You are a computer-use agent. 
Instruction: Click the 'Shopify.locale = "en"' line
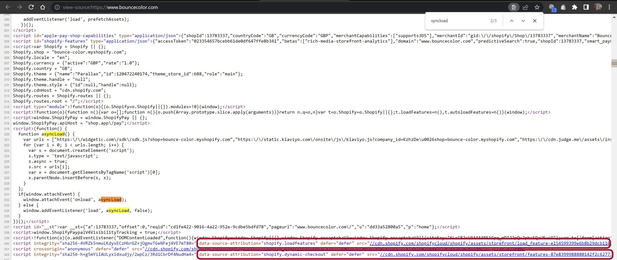point(41,58)
